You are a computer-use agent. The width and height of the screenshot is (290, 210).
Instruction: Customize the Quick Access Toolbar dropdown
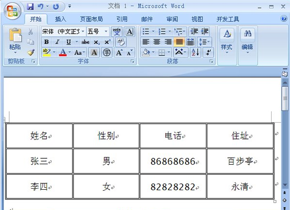[x=70, y=6]
